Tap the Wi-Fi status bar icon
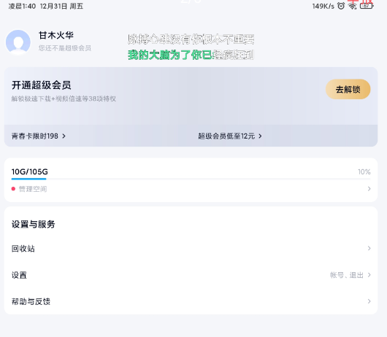 tap(352, 6)
